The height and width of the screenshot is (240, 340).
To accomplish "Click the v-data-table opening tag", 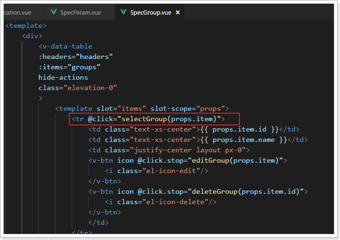I will click(x=65, y=46).
